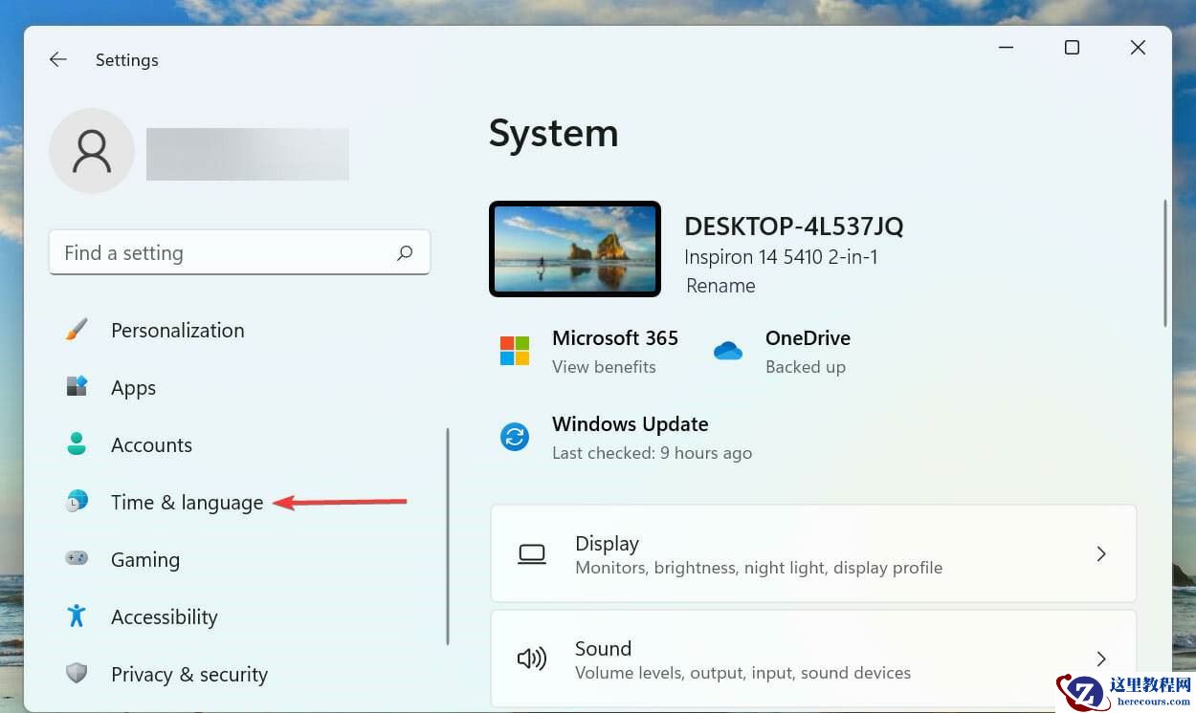Click the Accessibility icon
The width and height of the screenshot is (1196, 713).
click(x=77, y=616)
